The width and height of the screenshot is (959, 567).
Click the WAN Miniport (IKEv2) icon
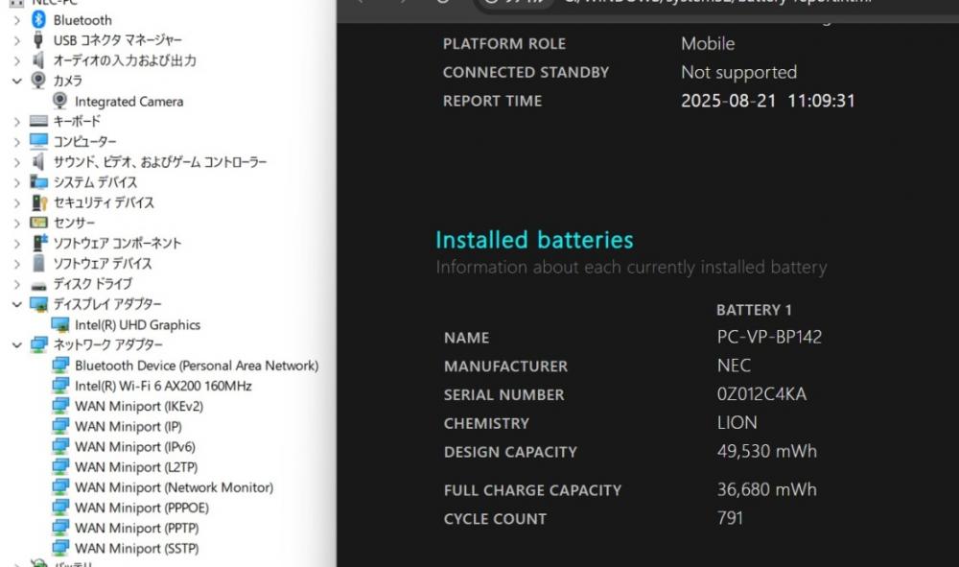point(59,406)
